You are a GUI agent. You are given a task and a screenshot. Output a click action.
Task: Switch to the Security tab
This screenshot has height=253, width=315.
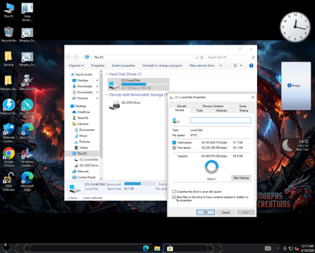[181, 106]
